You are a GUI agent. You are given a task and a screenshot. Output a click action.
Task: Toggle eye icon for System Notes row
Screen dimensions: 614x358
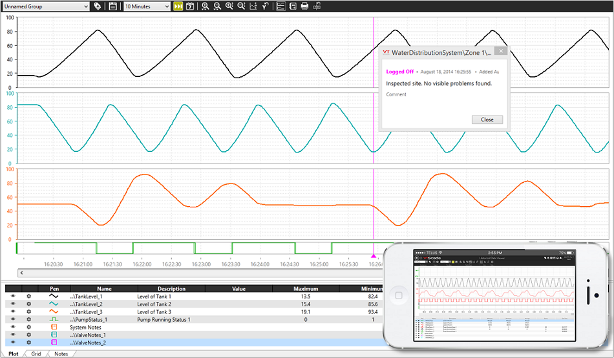(x=12, y=327)
